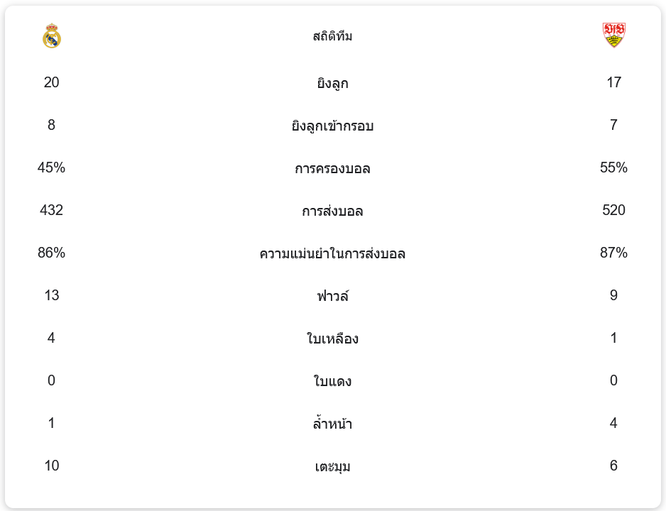666x511 pixels.
Task: Select the ฟาวล์ fouls label
Action: click(332, 296)
